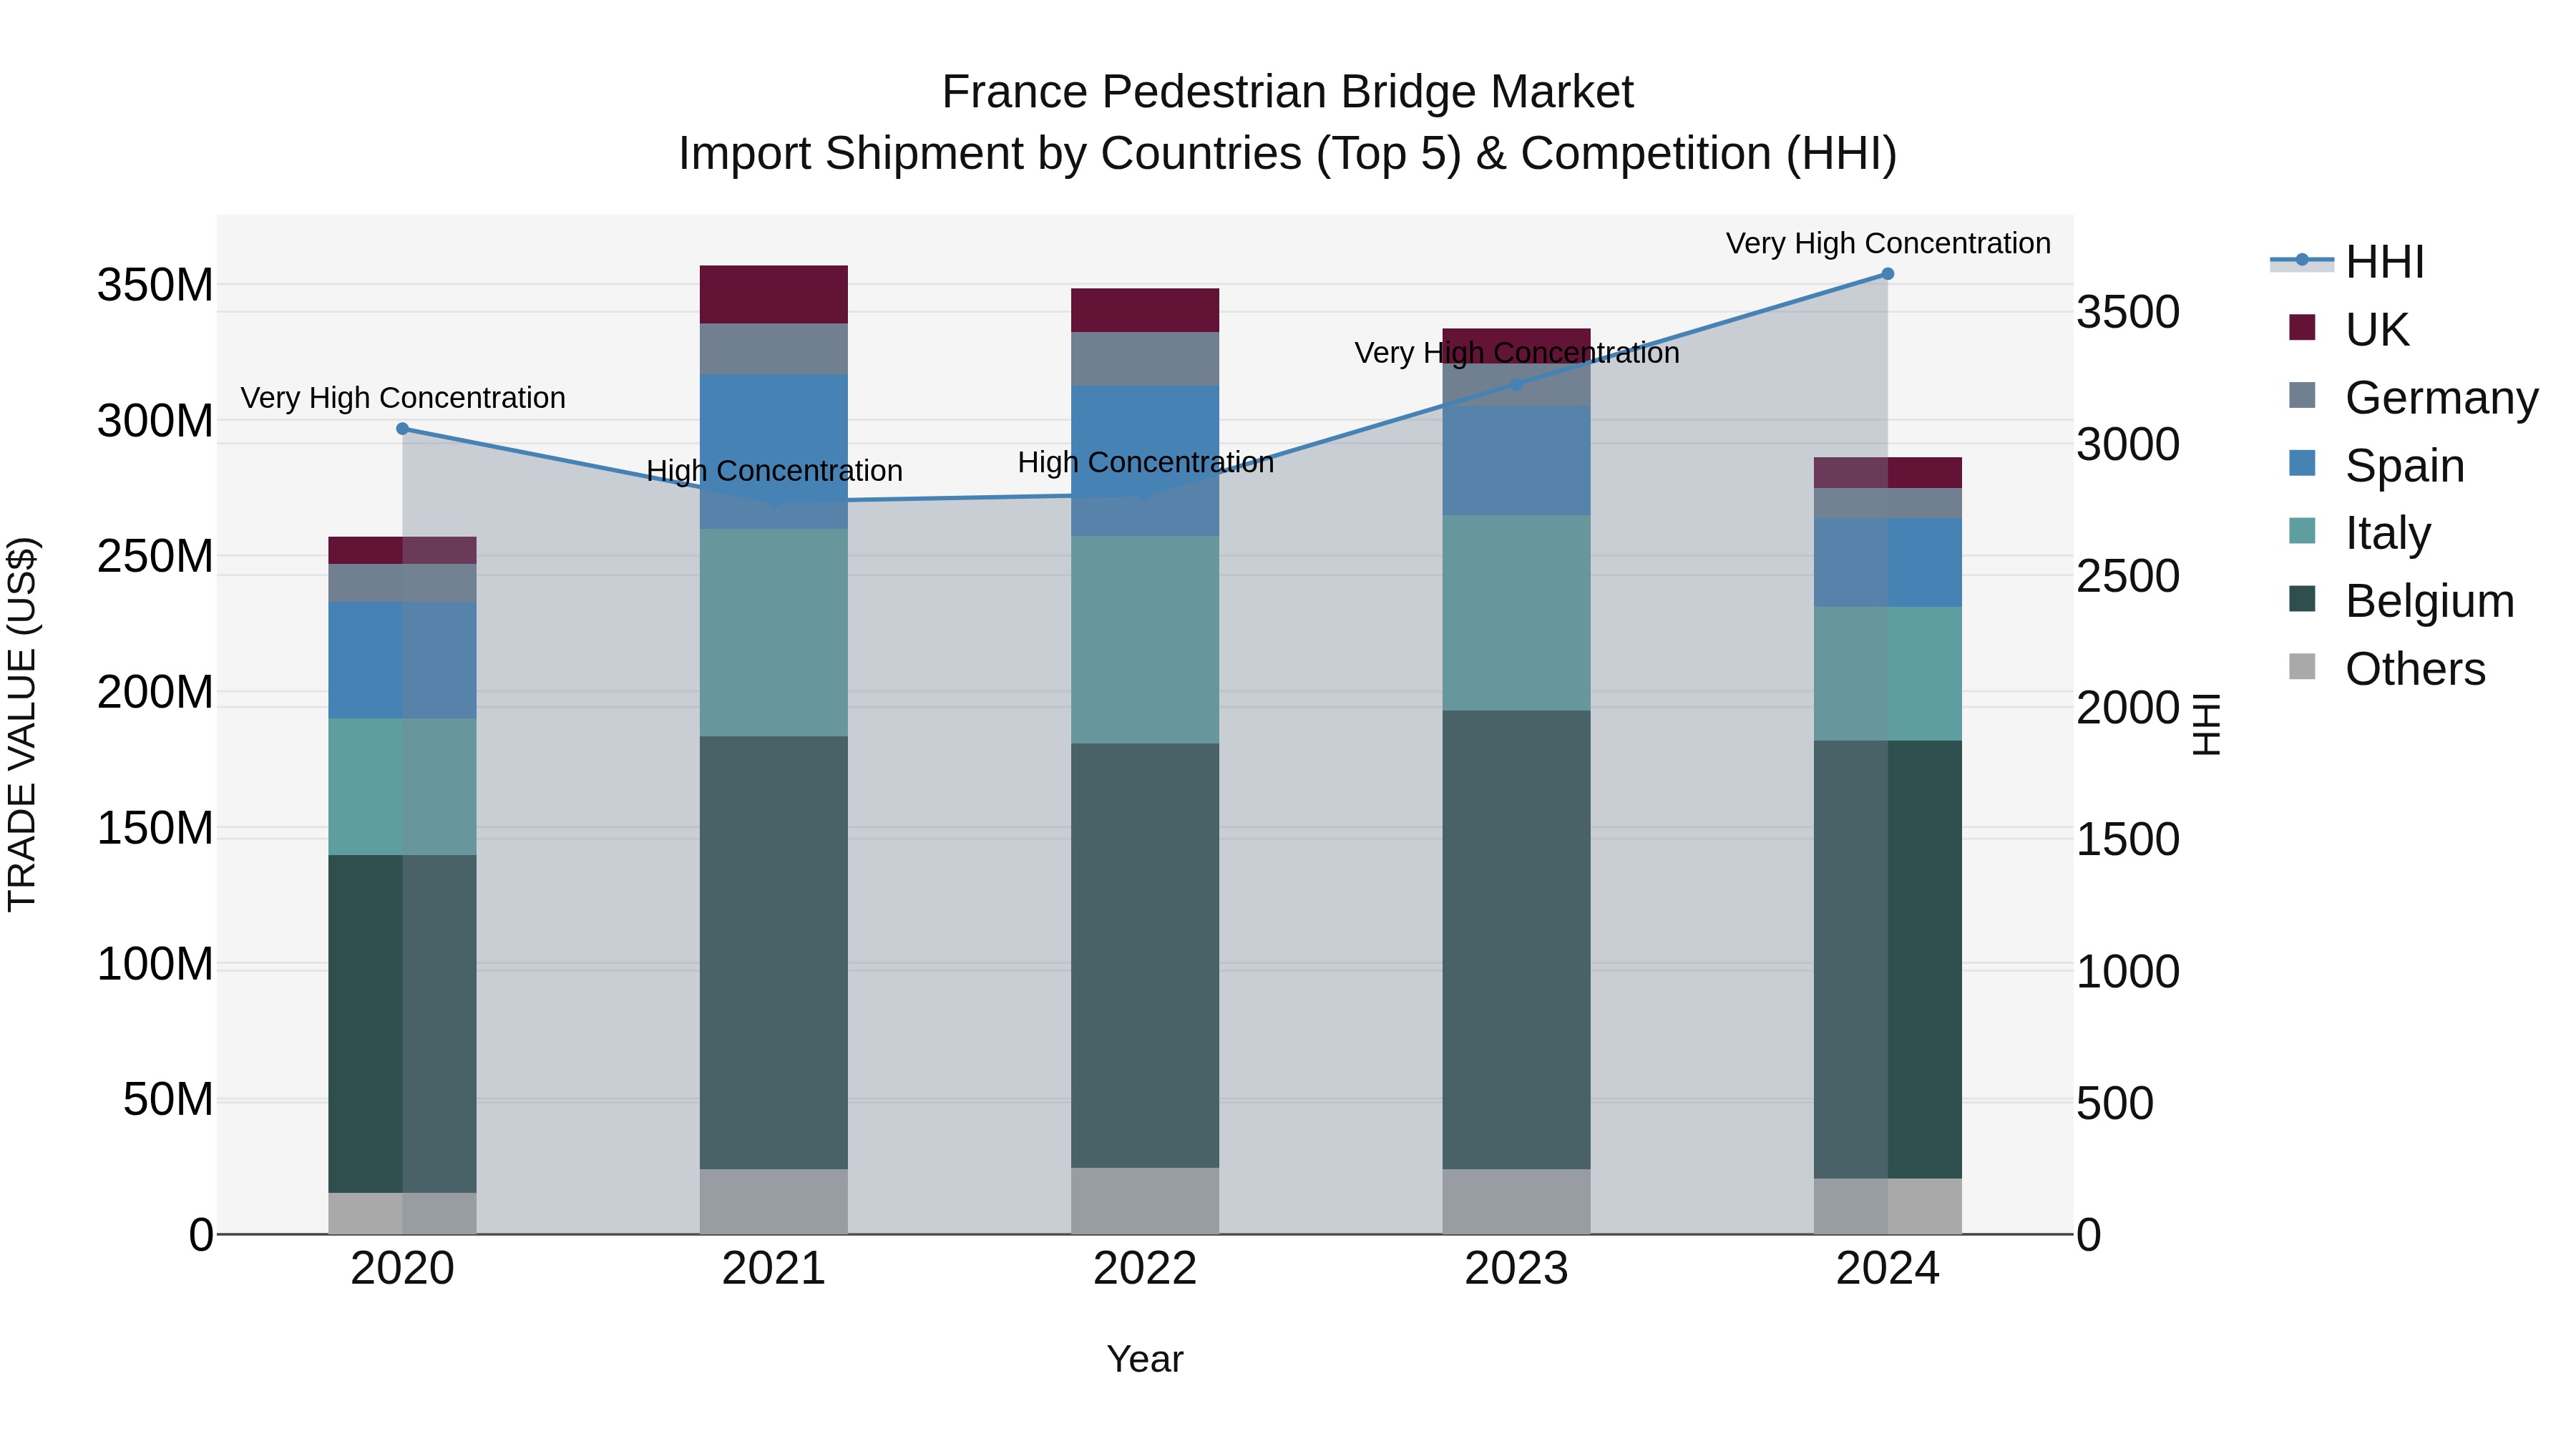
Task: Click the 2023 x-axis label
Action: (x=1516, y=1269)
